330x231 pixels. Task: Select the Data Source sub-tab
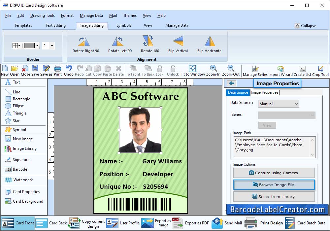[x=238, y=92]
